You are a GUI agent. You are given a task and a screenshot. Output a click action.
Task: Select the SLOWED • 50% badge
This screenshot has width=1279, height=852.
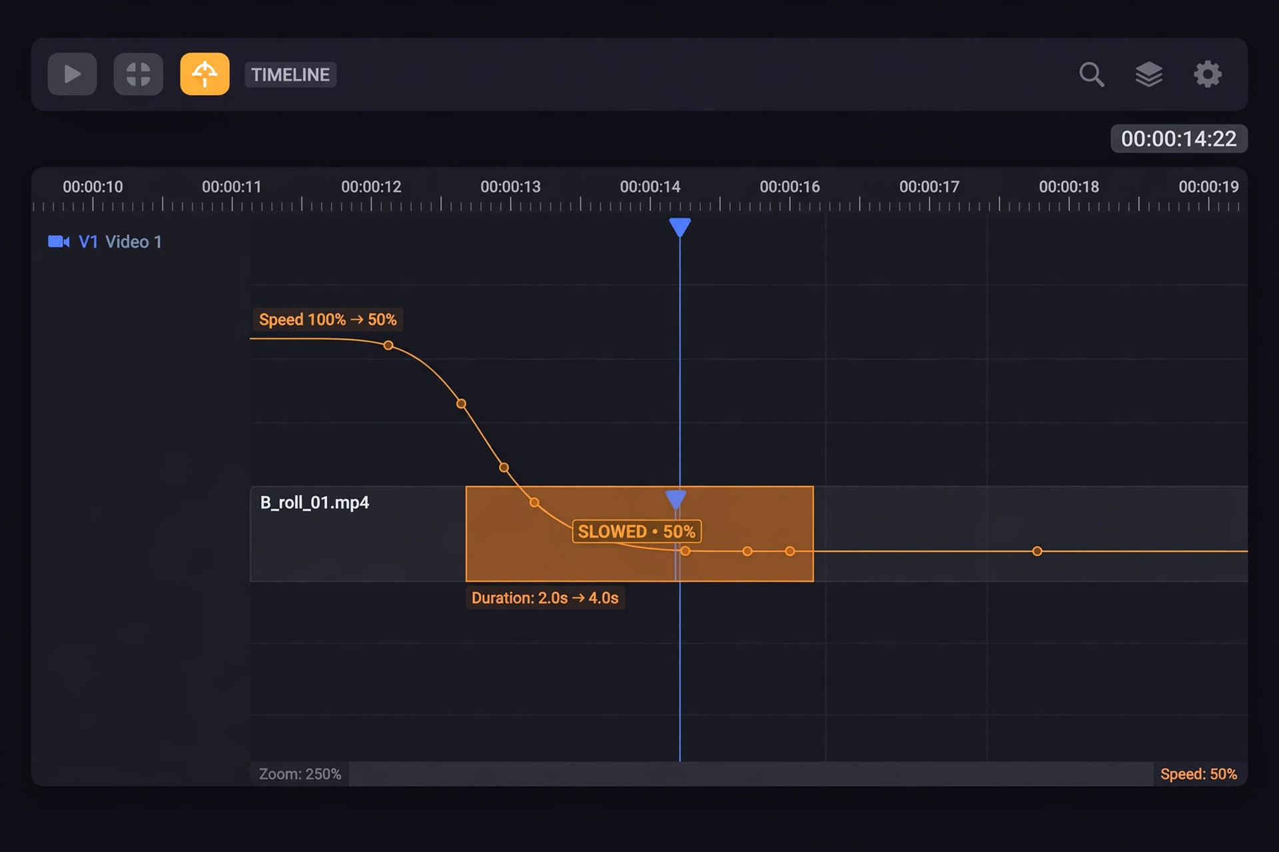click(637, 531)
